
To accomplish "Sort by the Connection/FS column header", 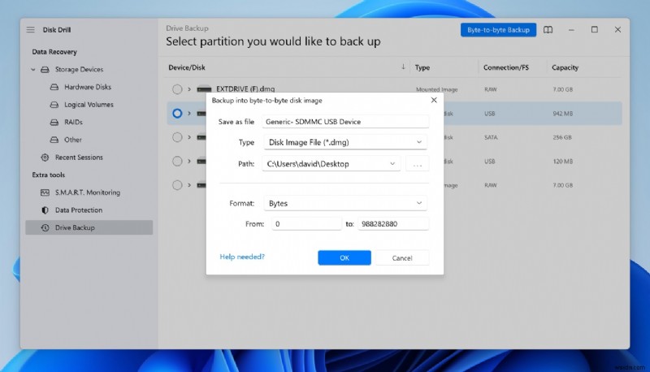I will (505, 67).
